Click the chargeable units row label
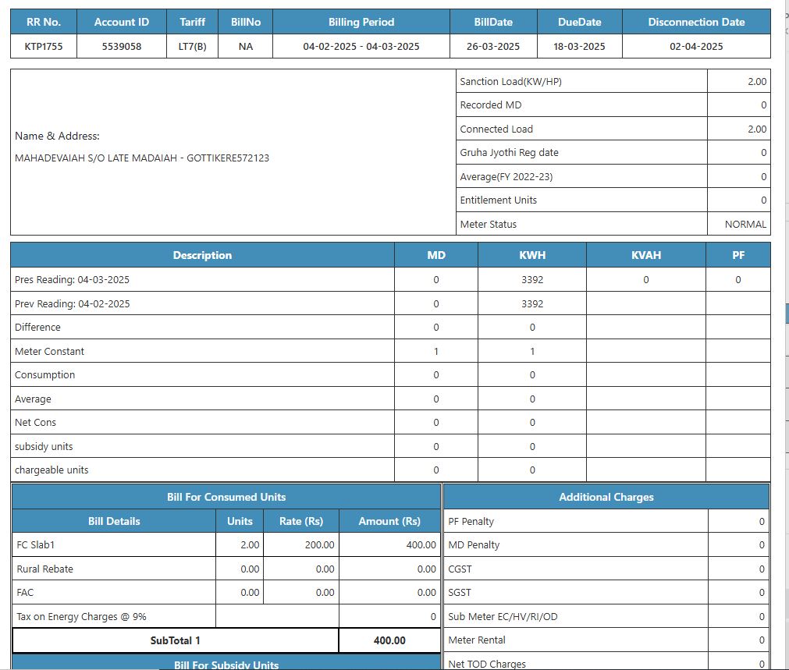 pyautogui.click(x=52, y=470)
